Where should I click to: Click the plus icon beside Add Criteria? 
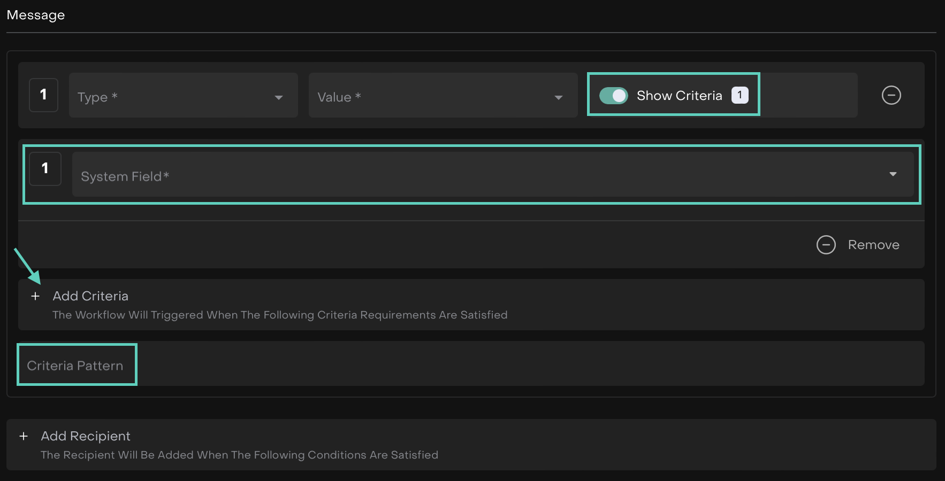(x=35, y=296)
